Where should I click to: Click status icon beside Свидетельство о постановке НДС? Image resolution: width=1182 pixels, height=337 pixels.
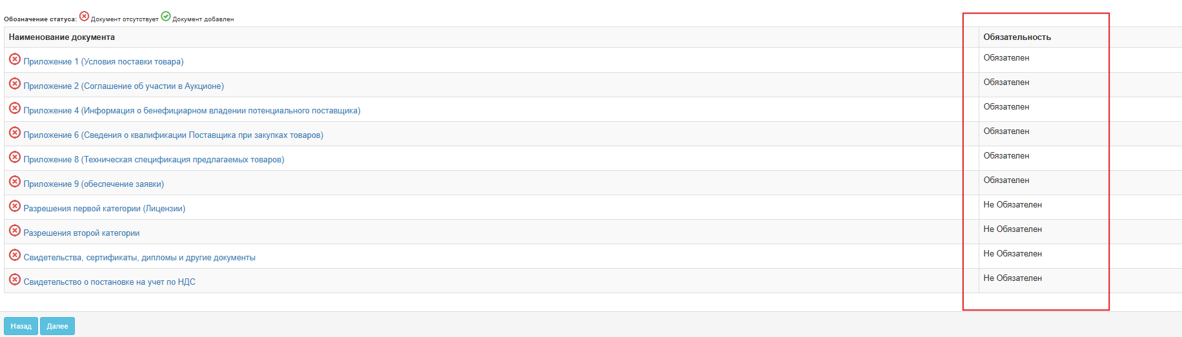(x=15, y=280)
